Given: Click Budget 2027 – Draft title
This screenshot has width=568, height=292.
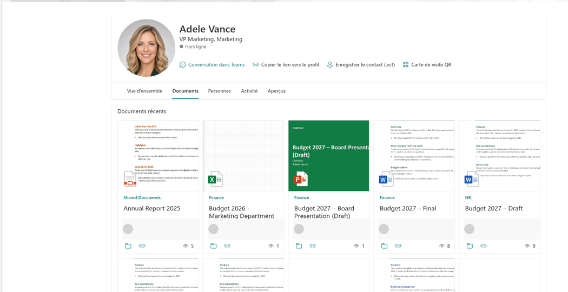Looking at the screenshot, I should coord(494,208).
